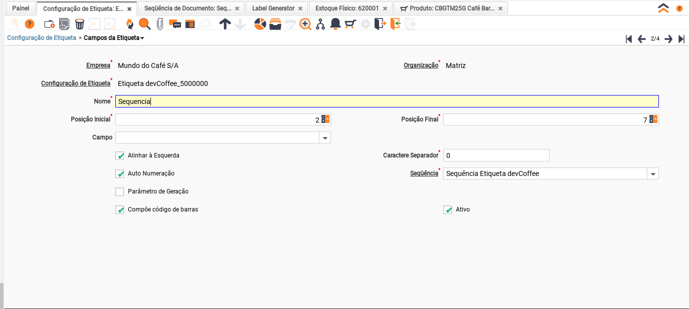Collapse header with orange double-chevron icon

tap(663, 8)
